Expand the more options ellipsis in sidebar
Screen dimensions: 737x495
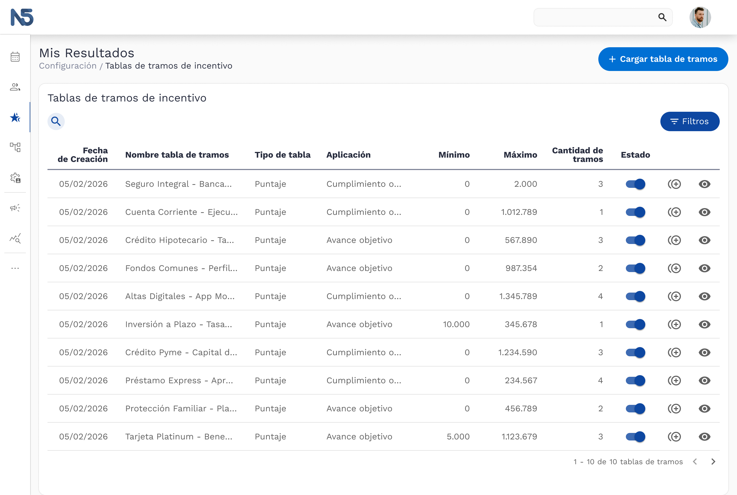tap(15, 268)
